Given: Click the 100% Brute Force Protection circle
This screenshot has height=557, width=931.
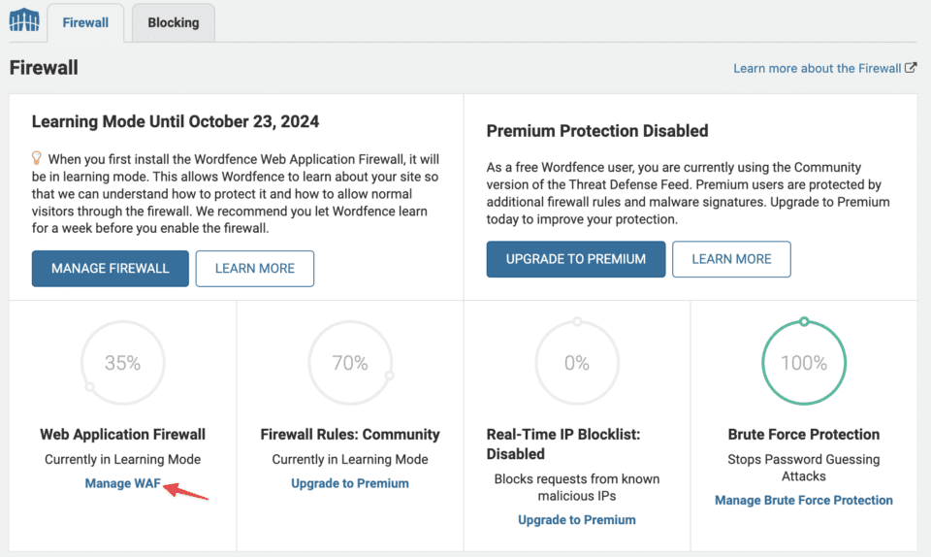Looking at the screenshot, I should [x=804, y=363].
